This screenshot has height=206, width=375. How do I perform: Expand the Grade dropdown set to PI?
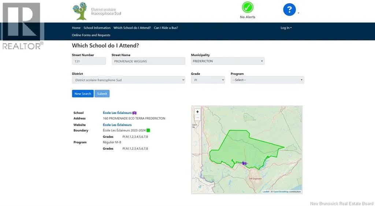[x=208, y=80]
